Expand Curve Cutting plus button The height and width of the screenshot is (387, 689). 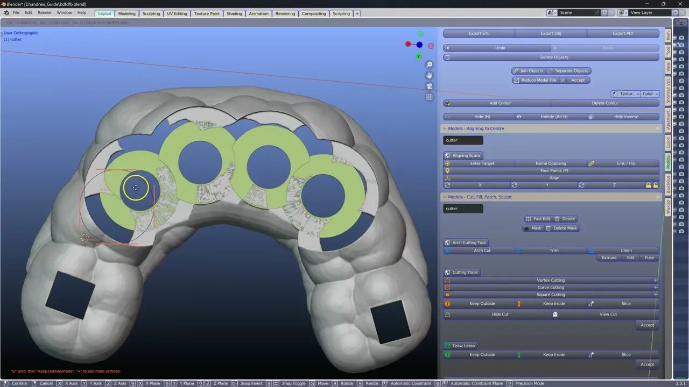pos(656,288)
